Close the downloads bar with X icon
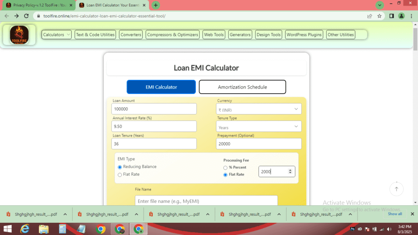Viewport: 418px width, 235px height. coord(412,214)
